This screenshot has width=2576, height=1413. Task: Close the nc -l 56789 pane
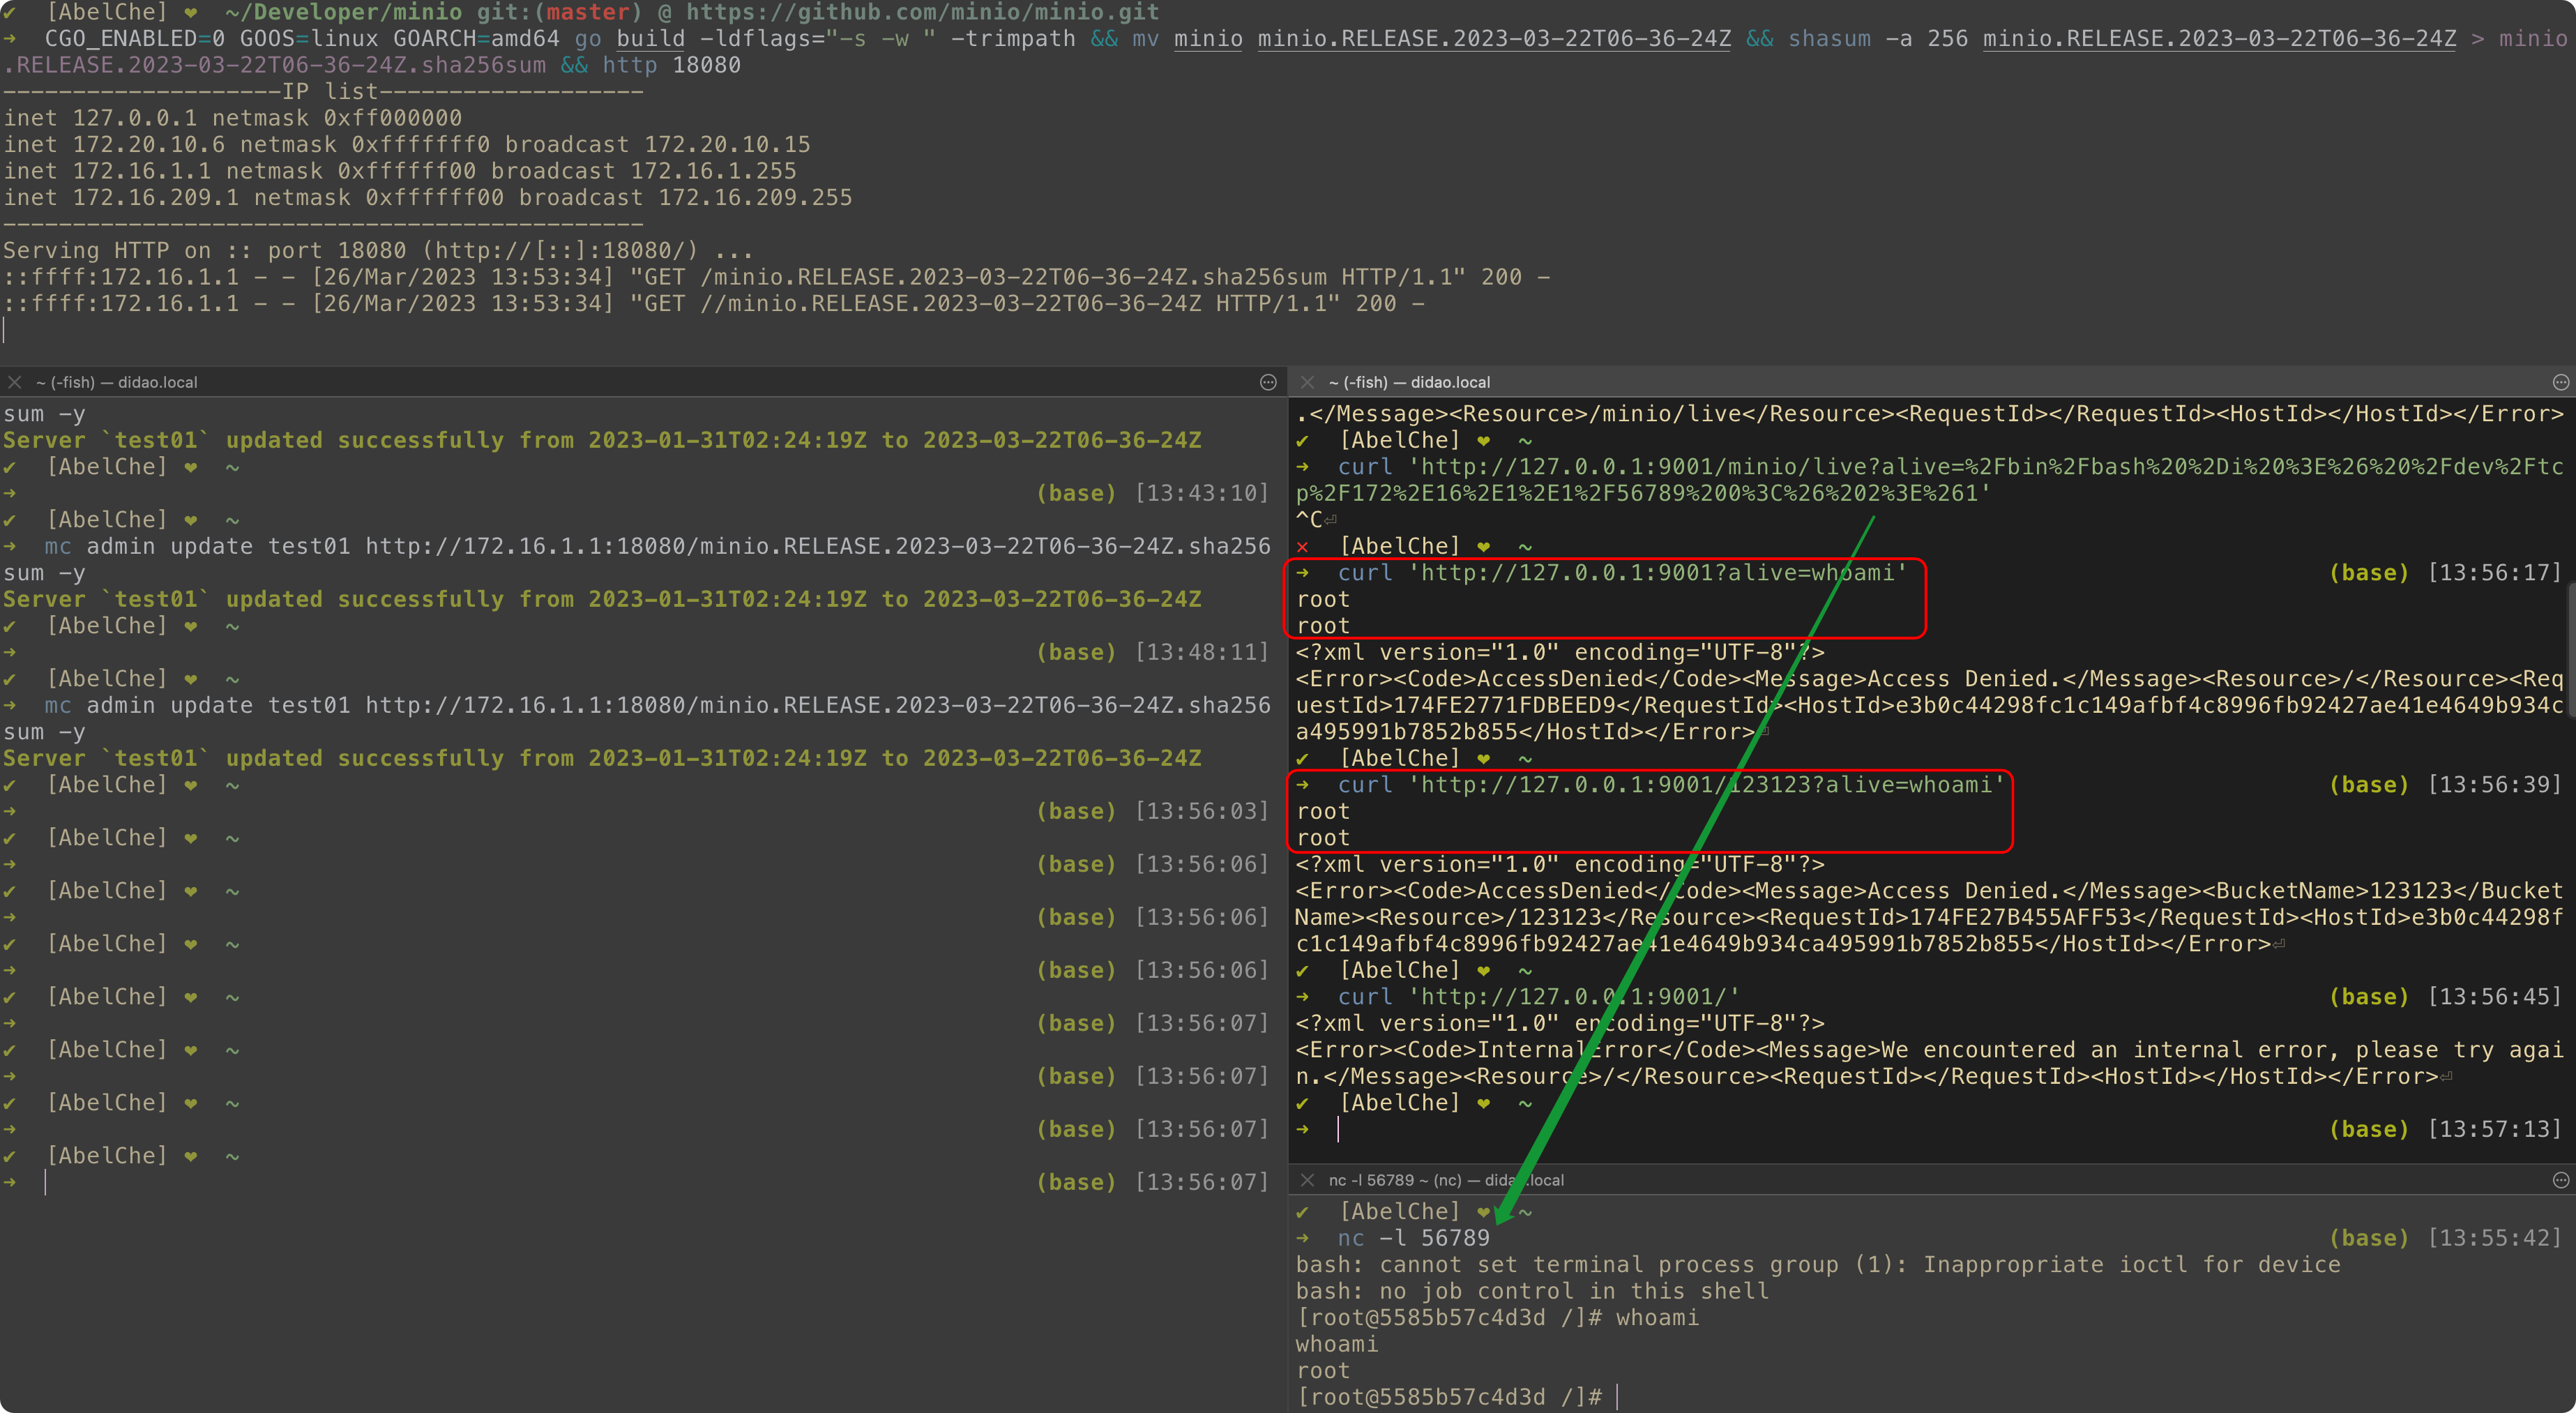coord(1307,1180)
